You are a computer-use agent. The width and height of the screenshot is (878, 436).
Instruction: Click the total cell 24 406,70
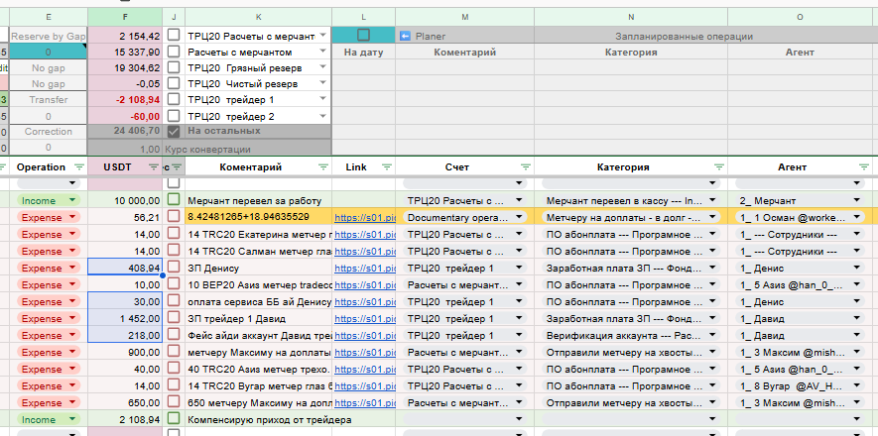tap(125, 132)
